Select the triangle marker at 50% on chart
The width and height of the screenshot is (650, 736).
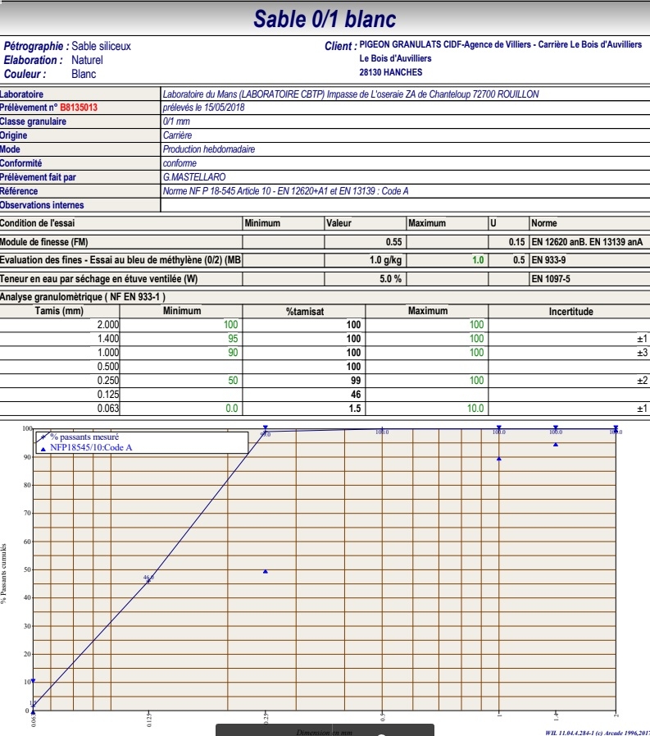pyautogui.click(x=266, y=571)
